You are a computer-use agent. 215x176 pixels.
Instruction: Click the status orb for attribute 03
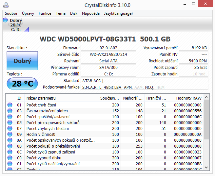(10, 111)
